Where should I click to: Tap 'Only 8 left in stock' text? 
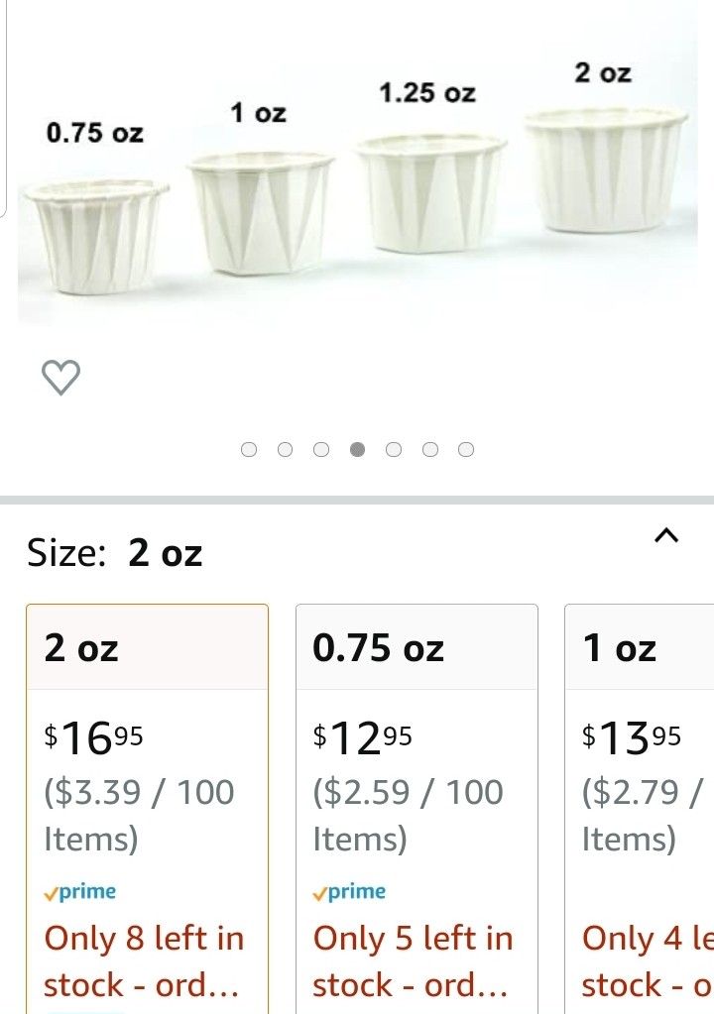tap(145, 960)
